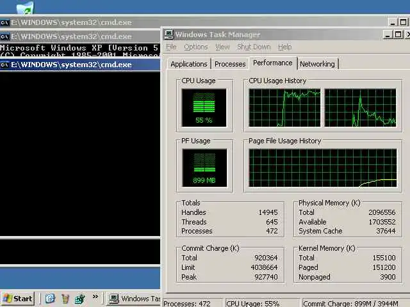Open the Help menu in Task Manager
Image resolution: width=410 pixels, height=307 pixels.
click(x=284, y=47)
